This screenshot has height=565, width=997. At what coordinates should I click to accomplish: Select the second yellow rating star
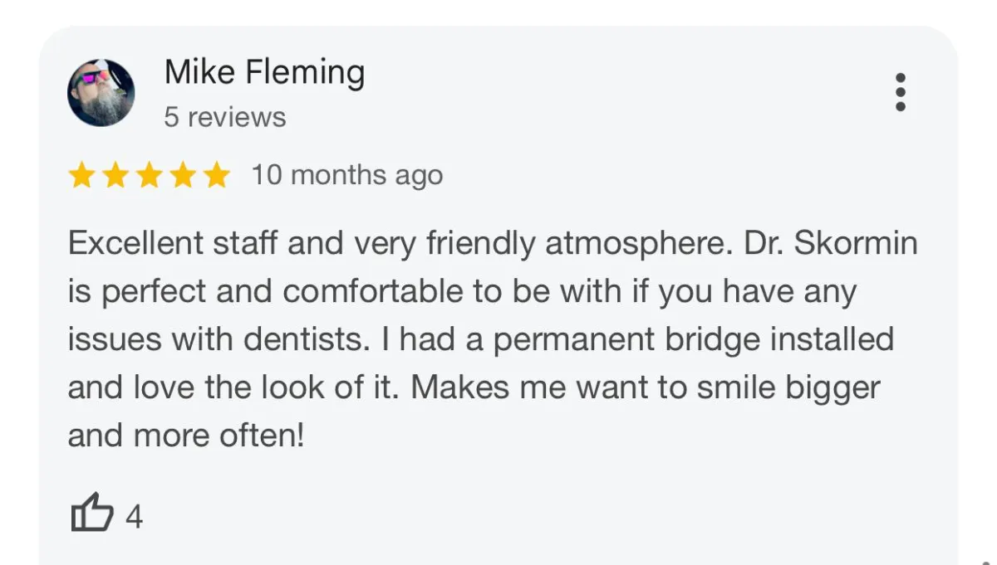tap(115, 176)
